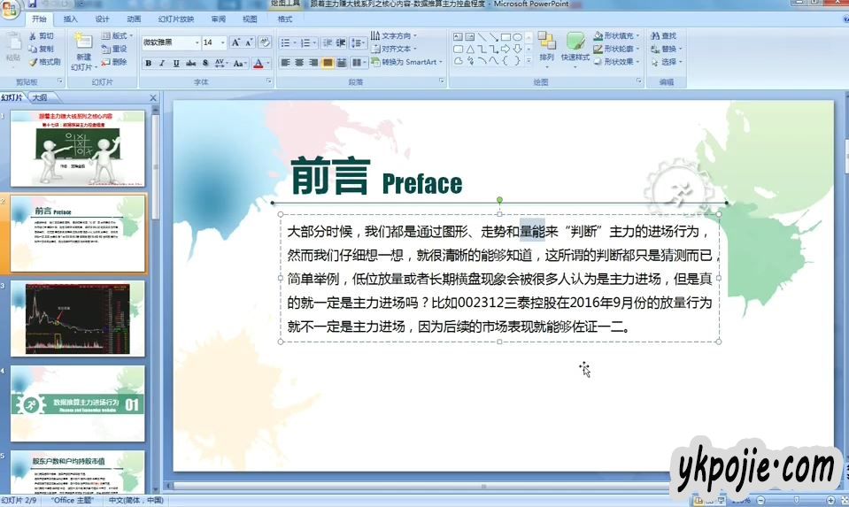Expand the Layout (版式) dropdown
The image size is (849, 507).
coord(129,36)
